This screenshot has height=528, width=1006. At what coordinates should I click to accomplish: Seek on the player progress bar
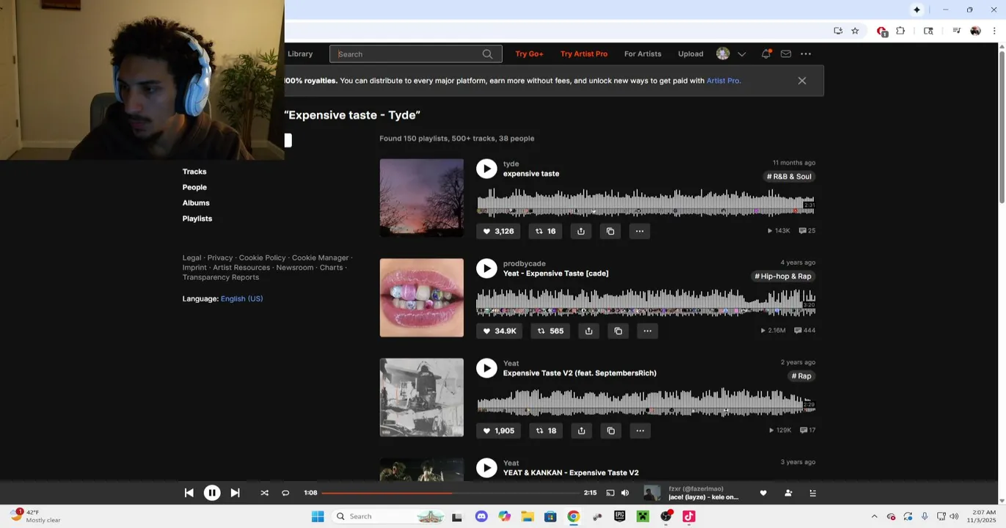click(450, 493)
